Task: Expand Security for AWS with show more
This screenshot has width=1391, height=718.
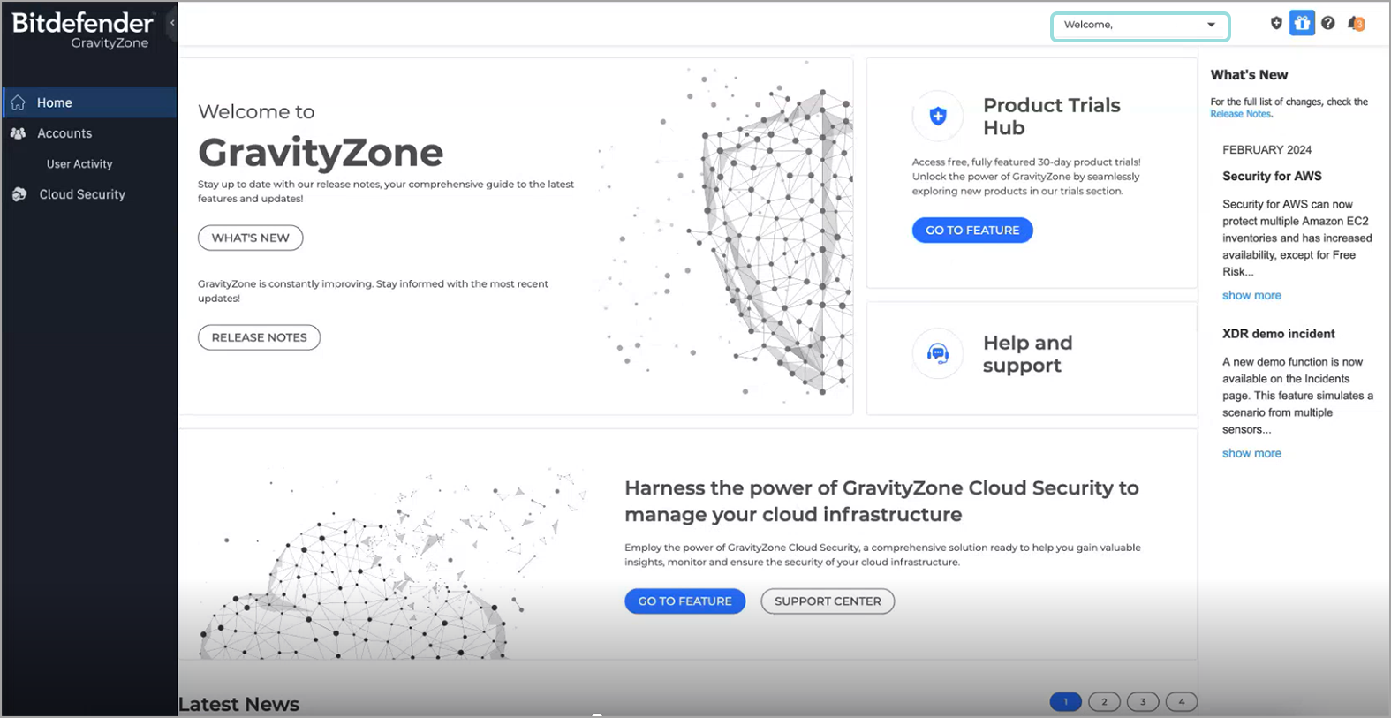Action: (1251, 296)
